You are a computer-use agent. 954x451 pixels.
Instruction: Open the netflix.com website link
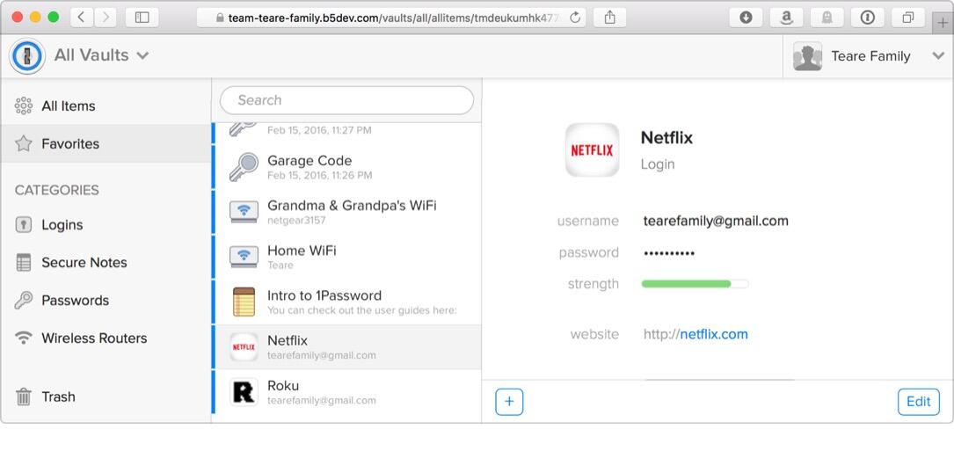pyautogui.click(x=714, y=334)
